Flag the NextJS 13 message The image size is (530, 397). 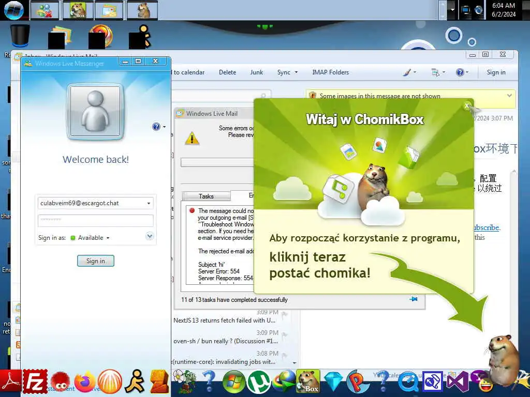tap(285, 315)
